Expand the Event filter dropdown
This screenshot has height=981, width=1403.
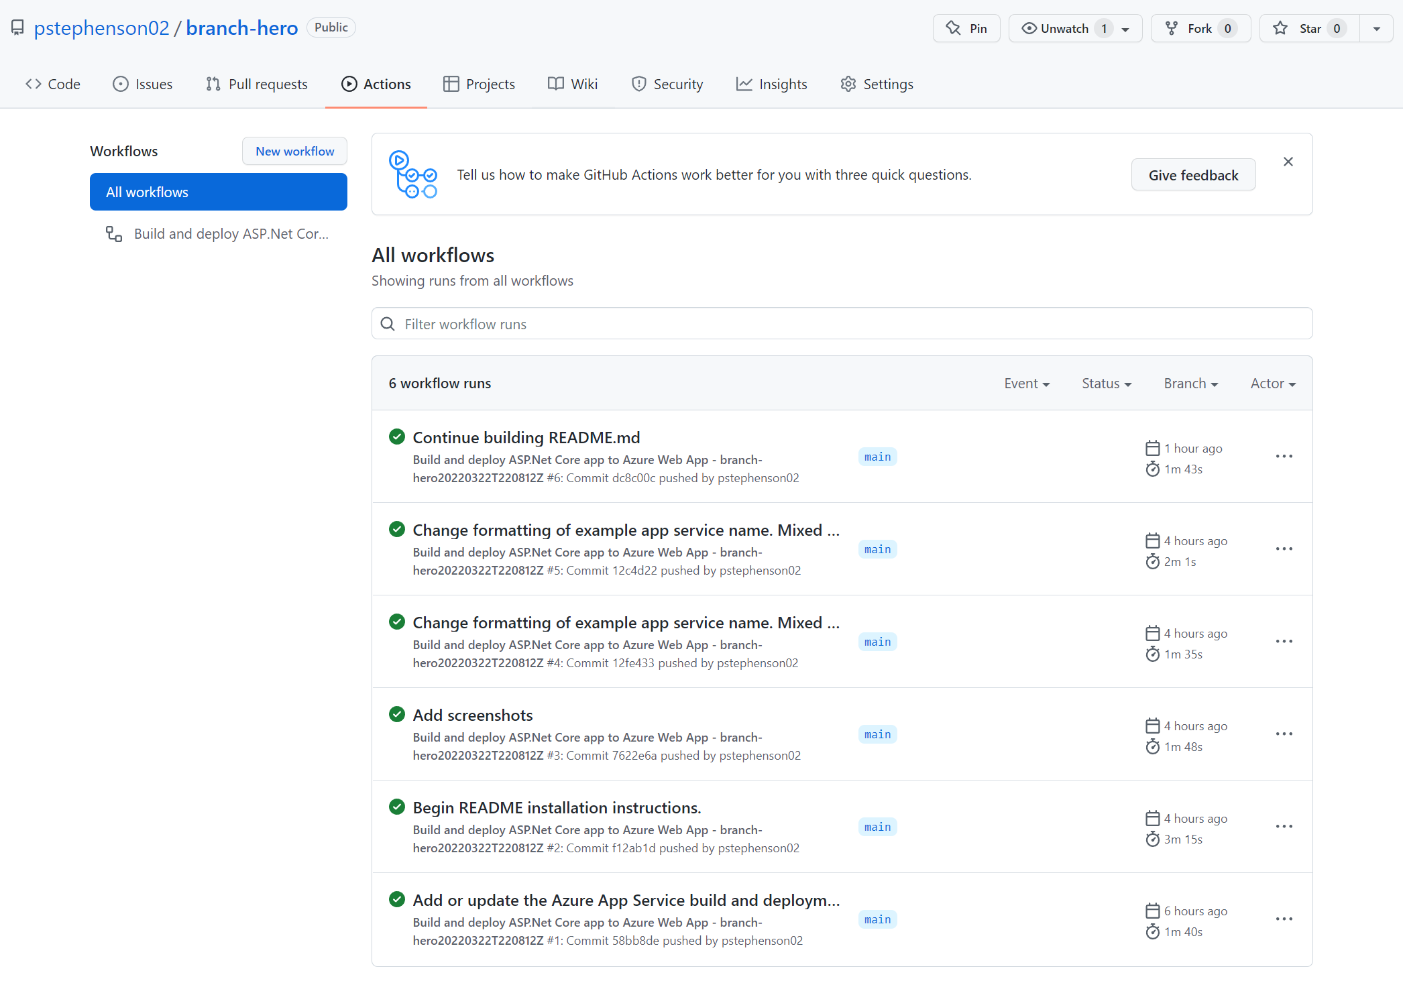pos(1026,384)
